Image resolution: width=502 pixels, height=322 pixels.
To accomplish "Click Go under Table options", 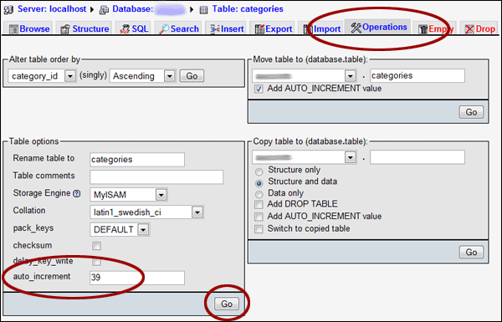I will point(227,304).
